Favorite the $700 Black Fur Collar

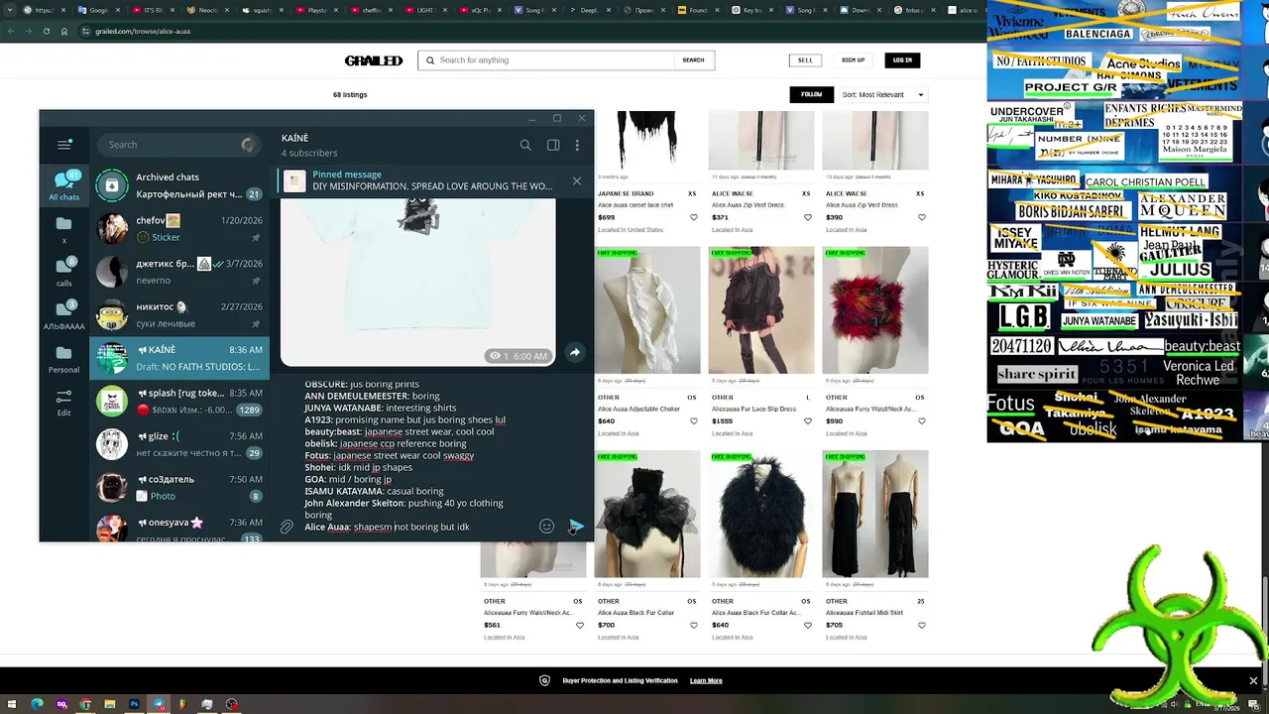pyautogui.click(x=693, y=625)
